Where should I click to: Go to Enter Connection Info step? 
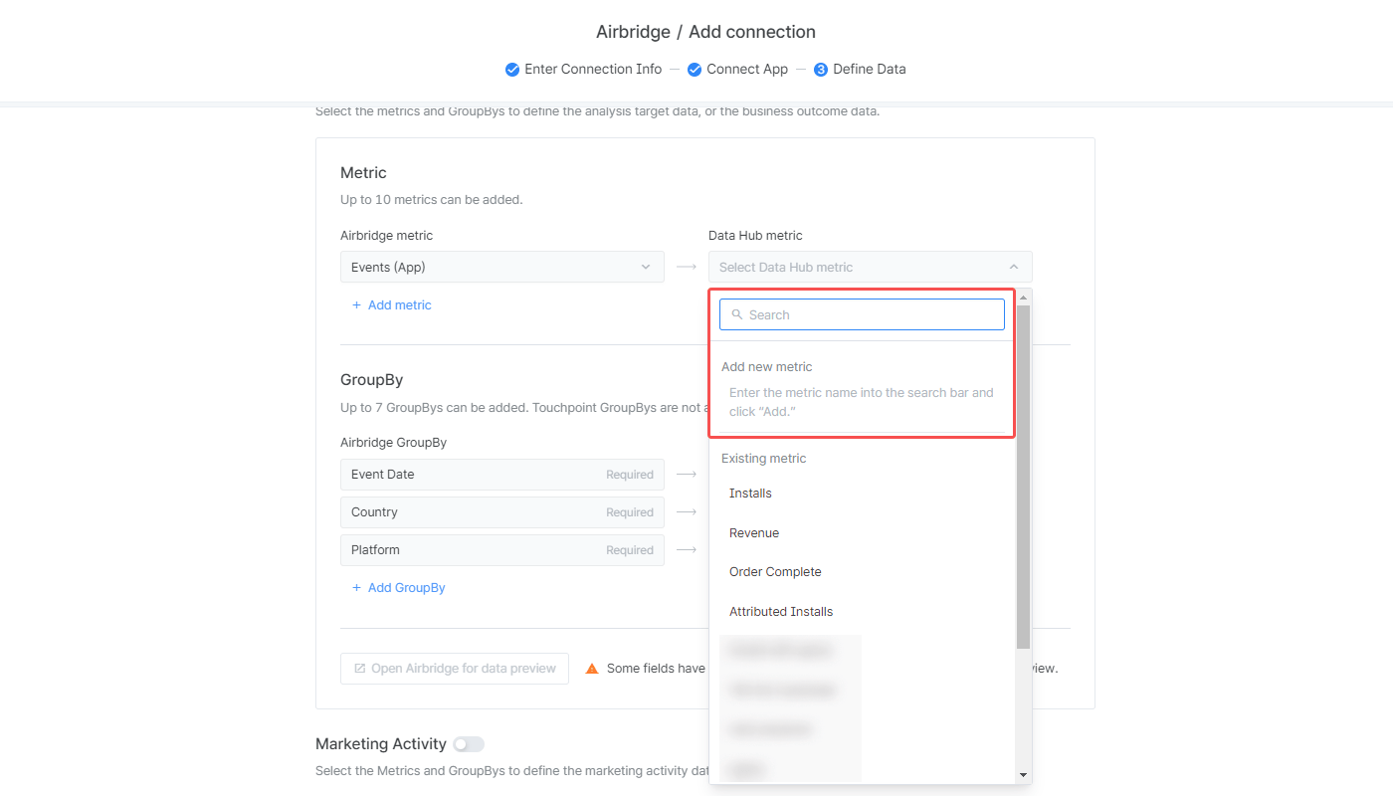[593, 70]
